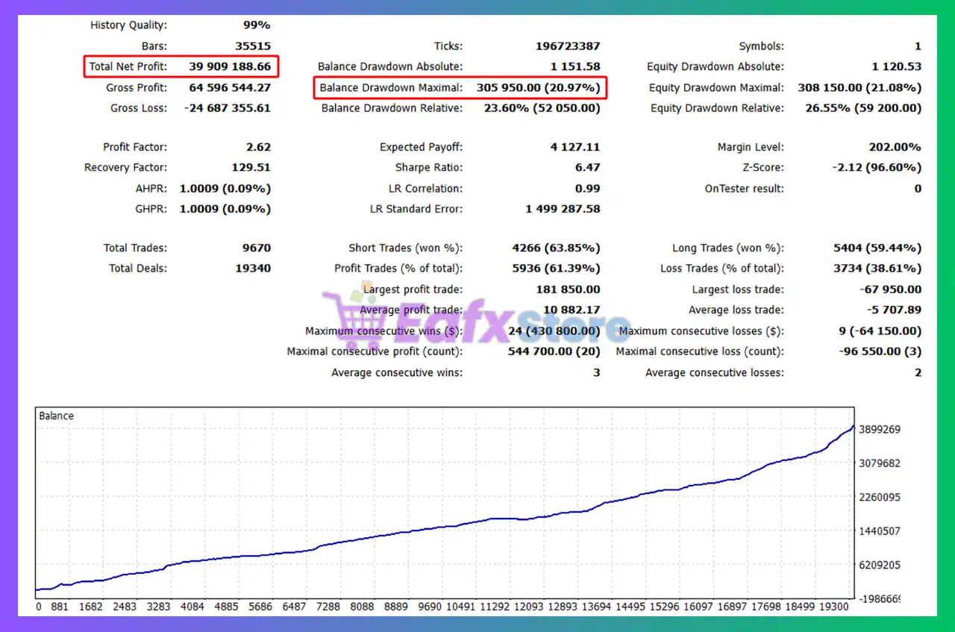Click the Equity Drawdown Maximal value
The height and width of the screenshot is (632, 955).
click(x=859, y=87)
